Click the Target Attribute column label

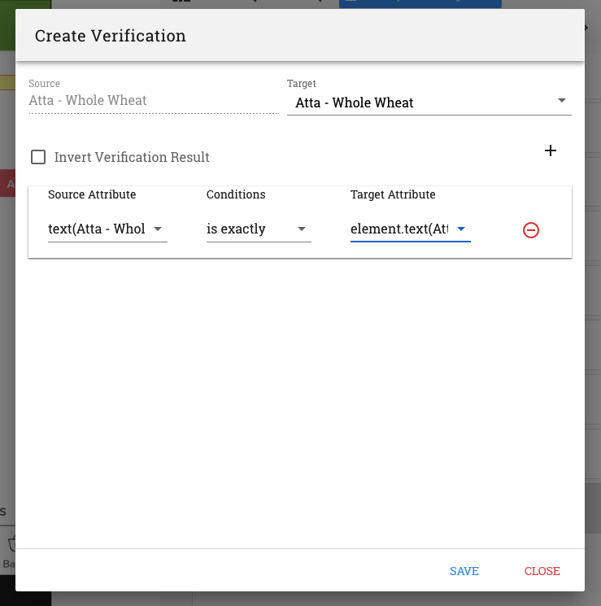click(x=393, y=194)
